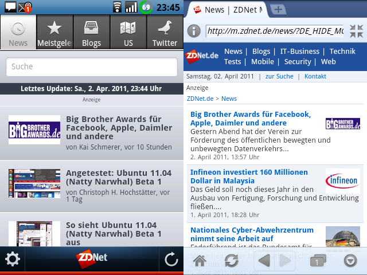Tap the Wi-Fi status icon

(x=117, y=7)
